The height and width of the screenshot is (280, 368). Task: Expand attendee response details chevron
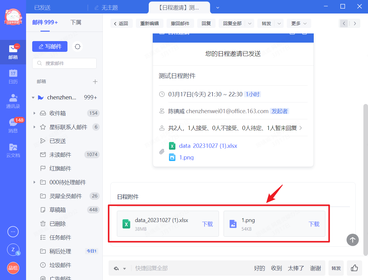tap(301, 128)
